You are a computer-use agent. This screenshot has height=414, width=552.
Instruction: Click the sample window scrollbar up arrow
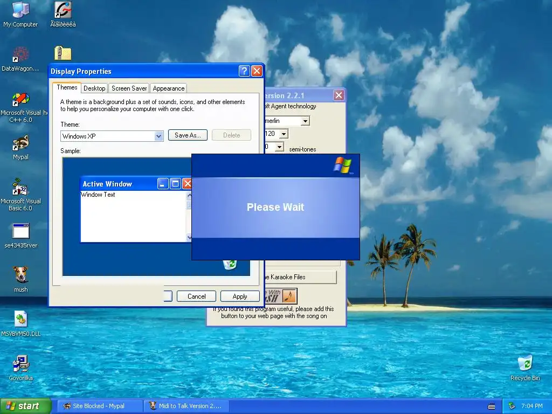[189, 195]
